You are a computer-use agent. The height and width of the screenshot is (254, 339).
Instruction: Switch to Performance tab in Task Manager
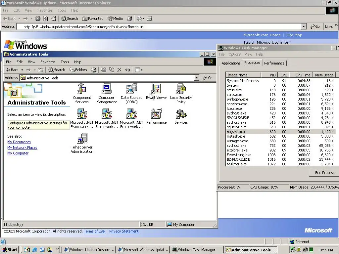pos(274,63)
